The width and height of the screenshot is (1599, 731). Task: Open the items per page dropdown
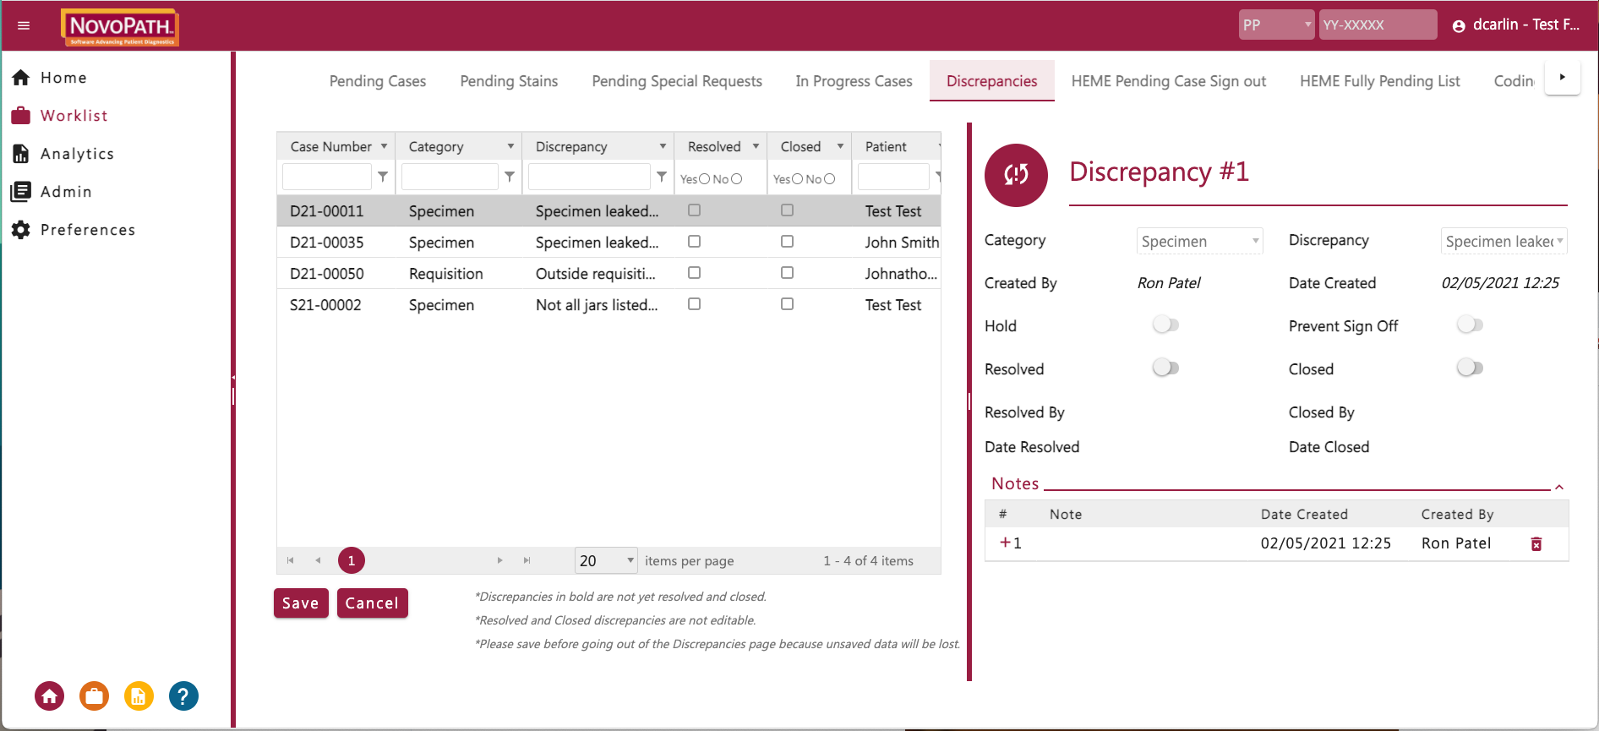(x=606, y=560)
